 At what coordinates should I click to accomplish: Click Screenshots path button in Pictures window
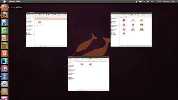(96, 61)
